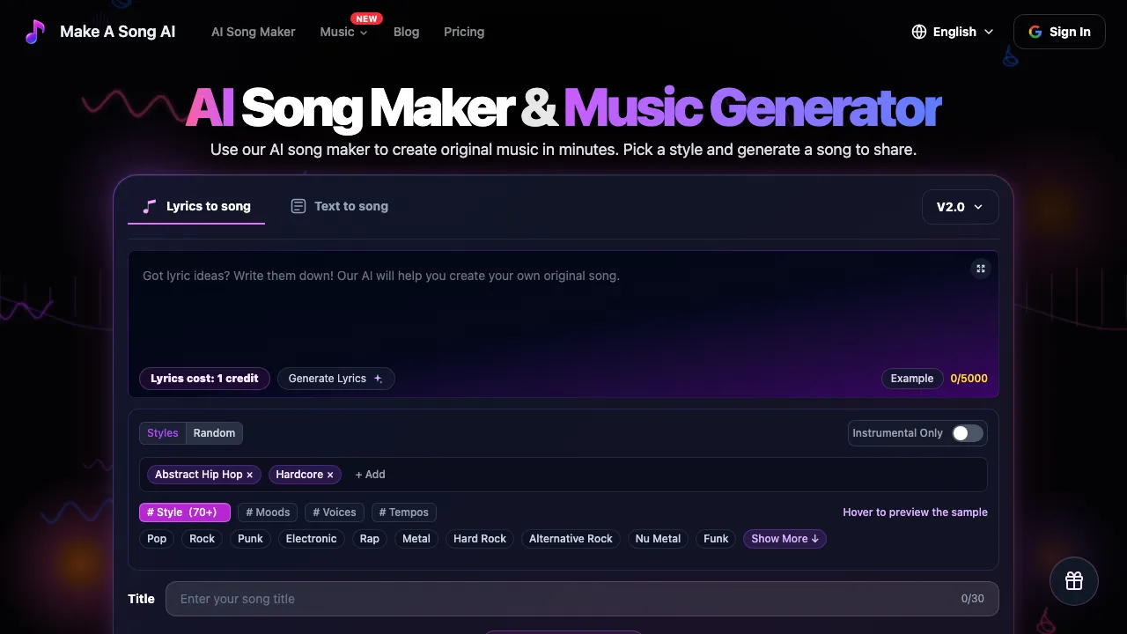The width and height of the screenshot is (1127, 634).
Task: Select the # Tempos filter
Action: point(404,512)
